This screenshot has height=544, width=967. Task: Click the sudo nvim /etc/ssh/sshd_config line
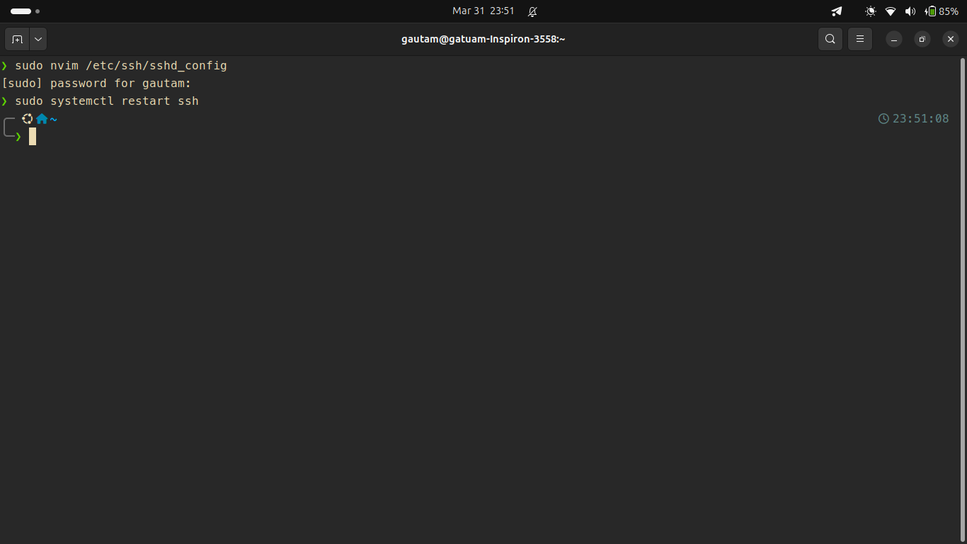[x=121, y=66]
